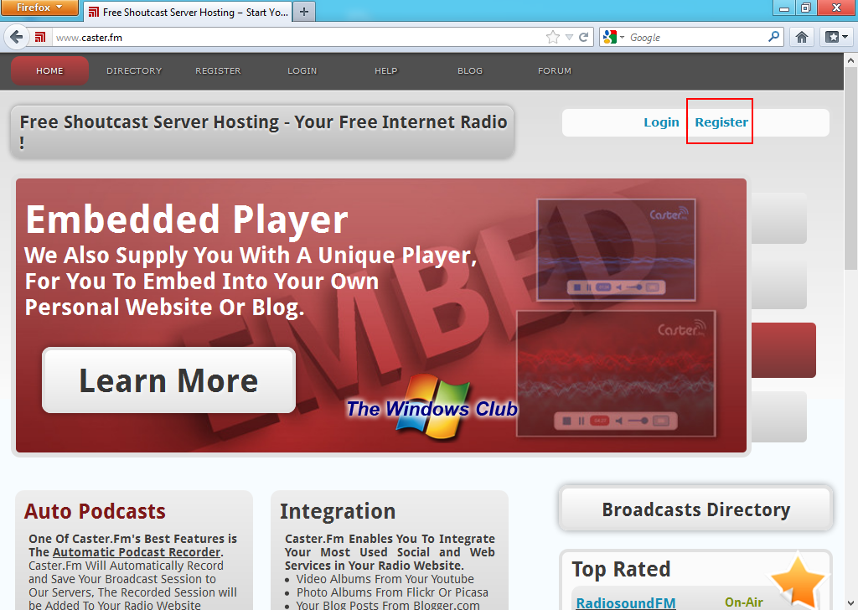Click the Free Shoutcast Server Hosting page title

[x=263, y=132]
